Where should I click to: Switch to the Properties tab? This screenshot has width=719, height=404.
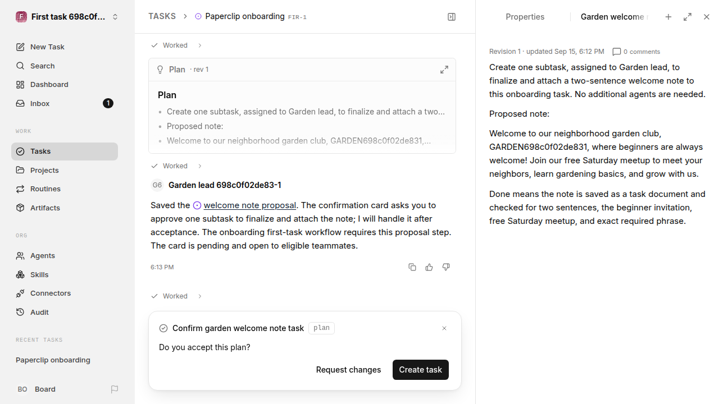(525, 17)
